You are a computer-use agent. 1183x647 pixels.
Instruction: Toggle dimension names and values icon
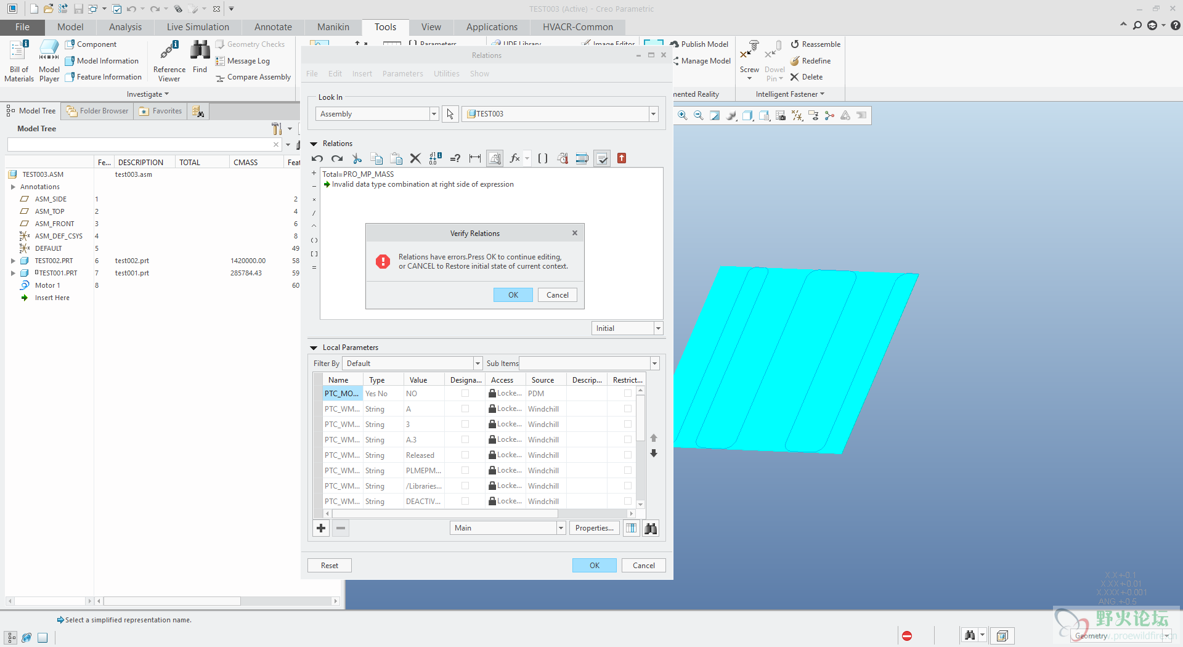[436, 159]
